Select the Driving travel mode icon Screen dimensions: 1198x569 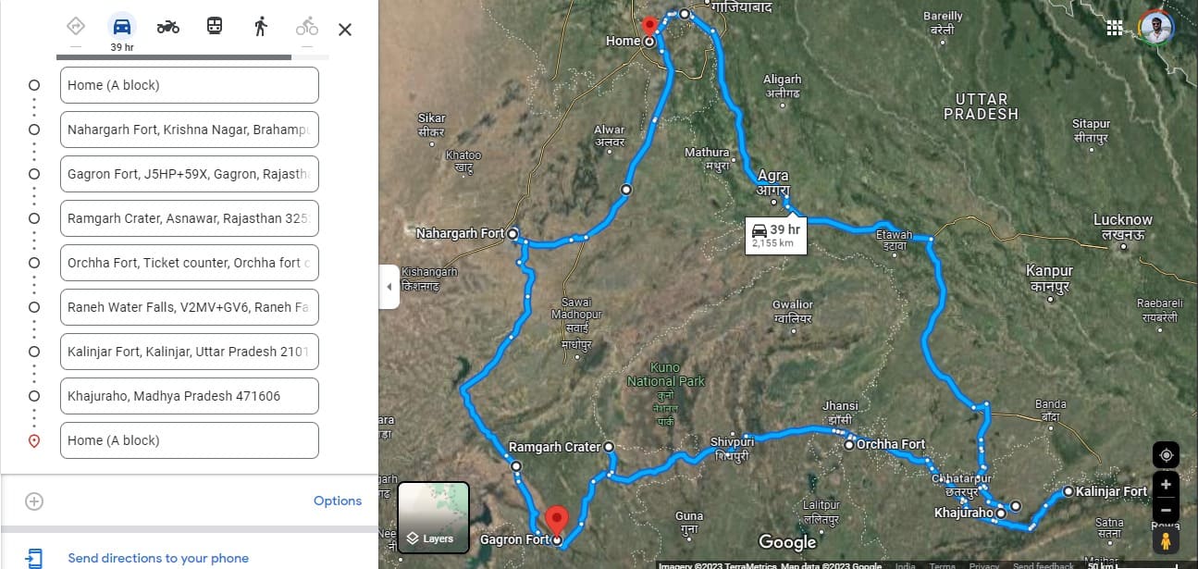[121, 27]
